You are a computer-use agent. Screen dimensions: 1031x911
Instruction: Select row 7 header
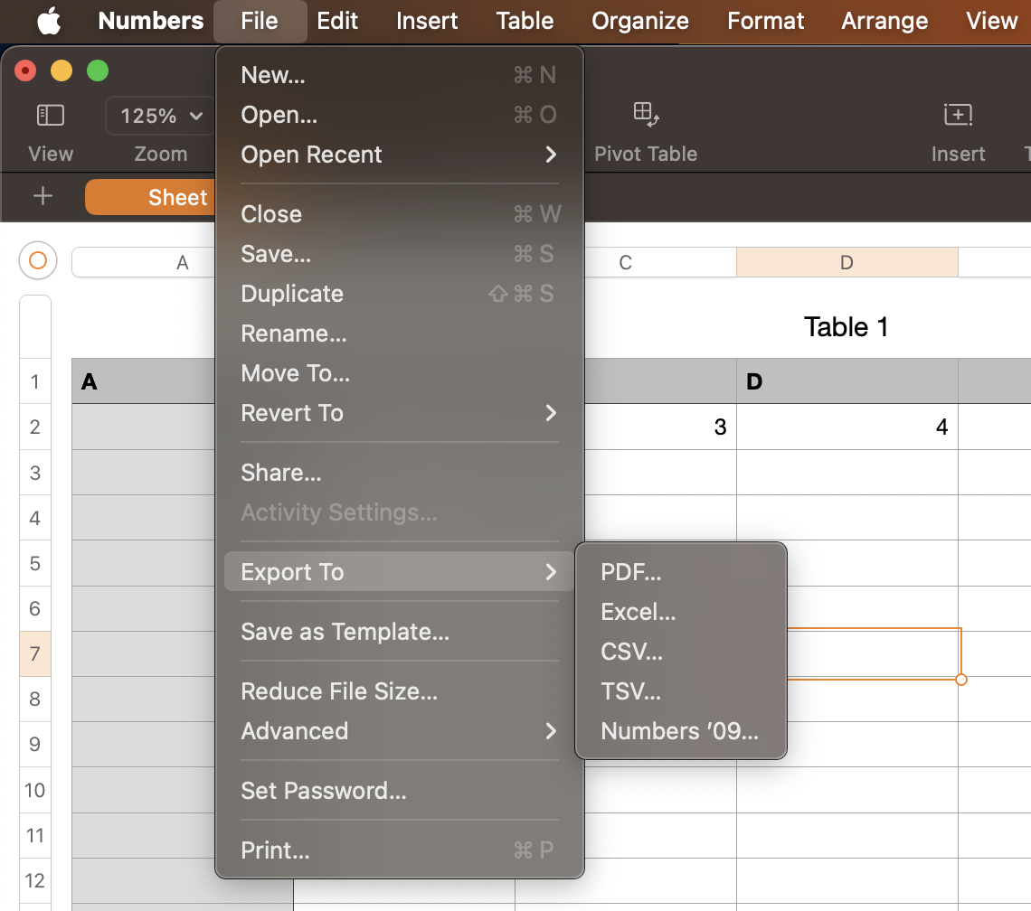(35, 654)
